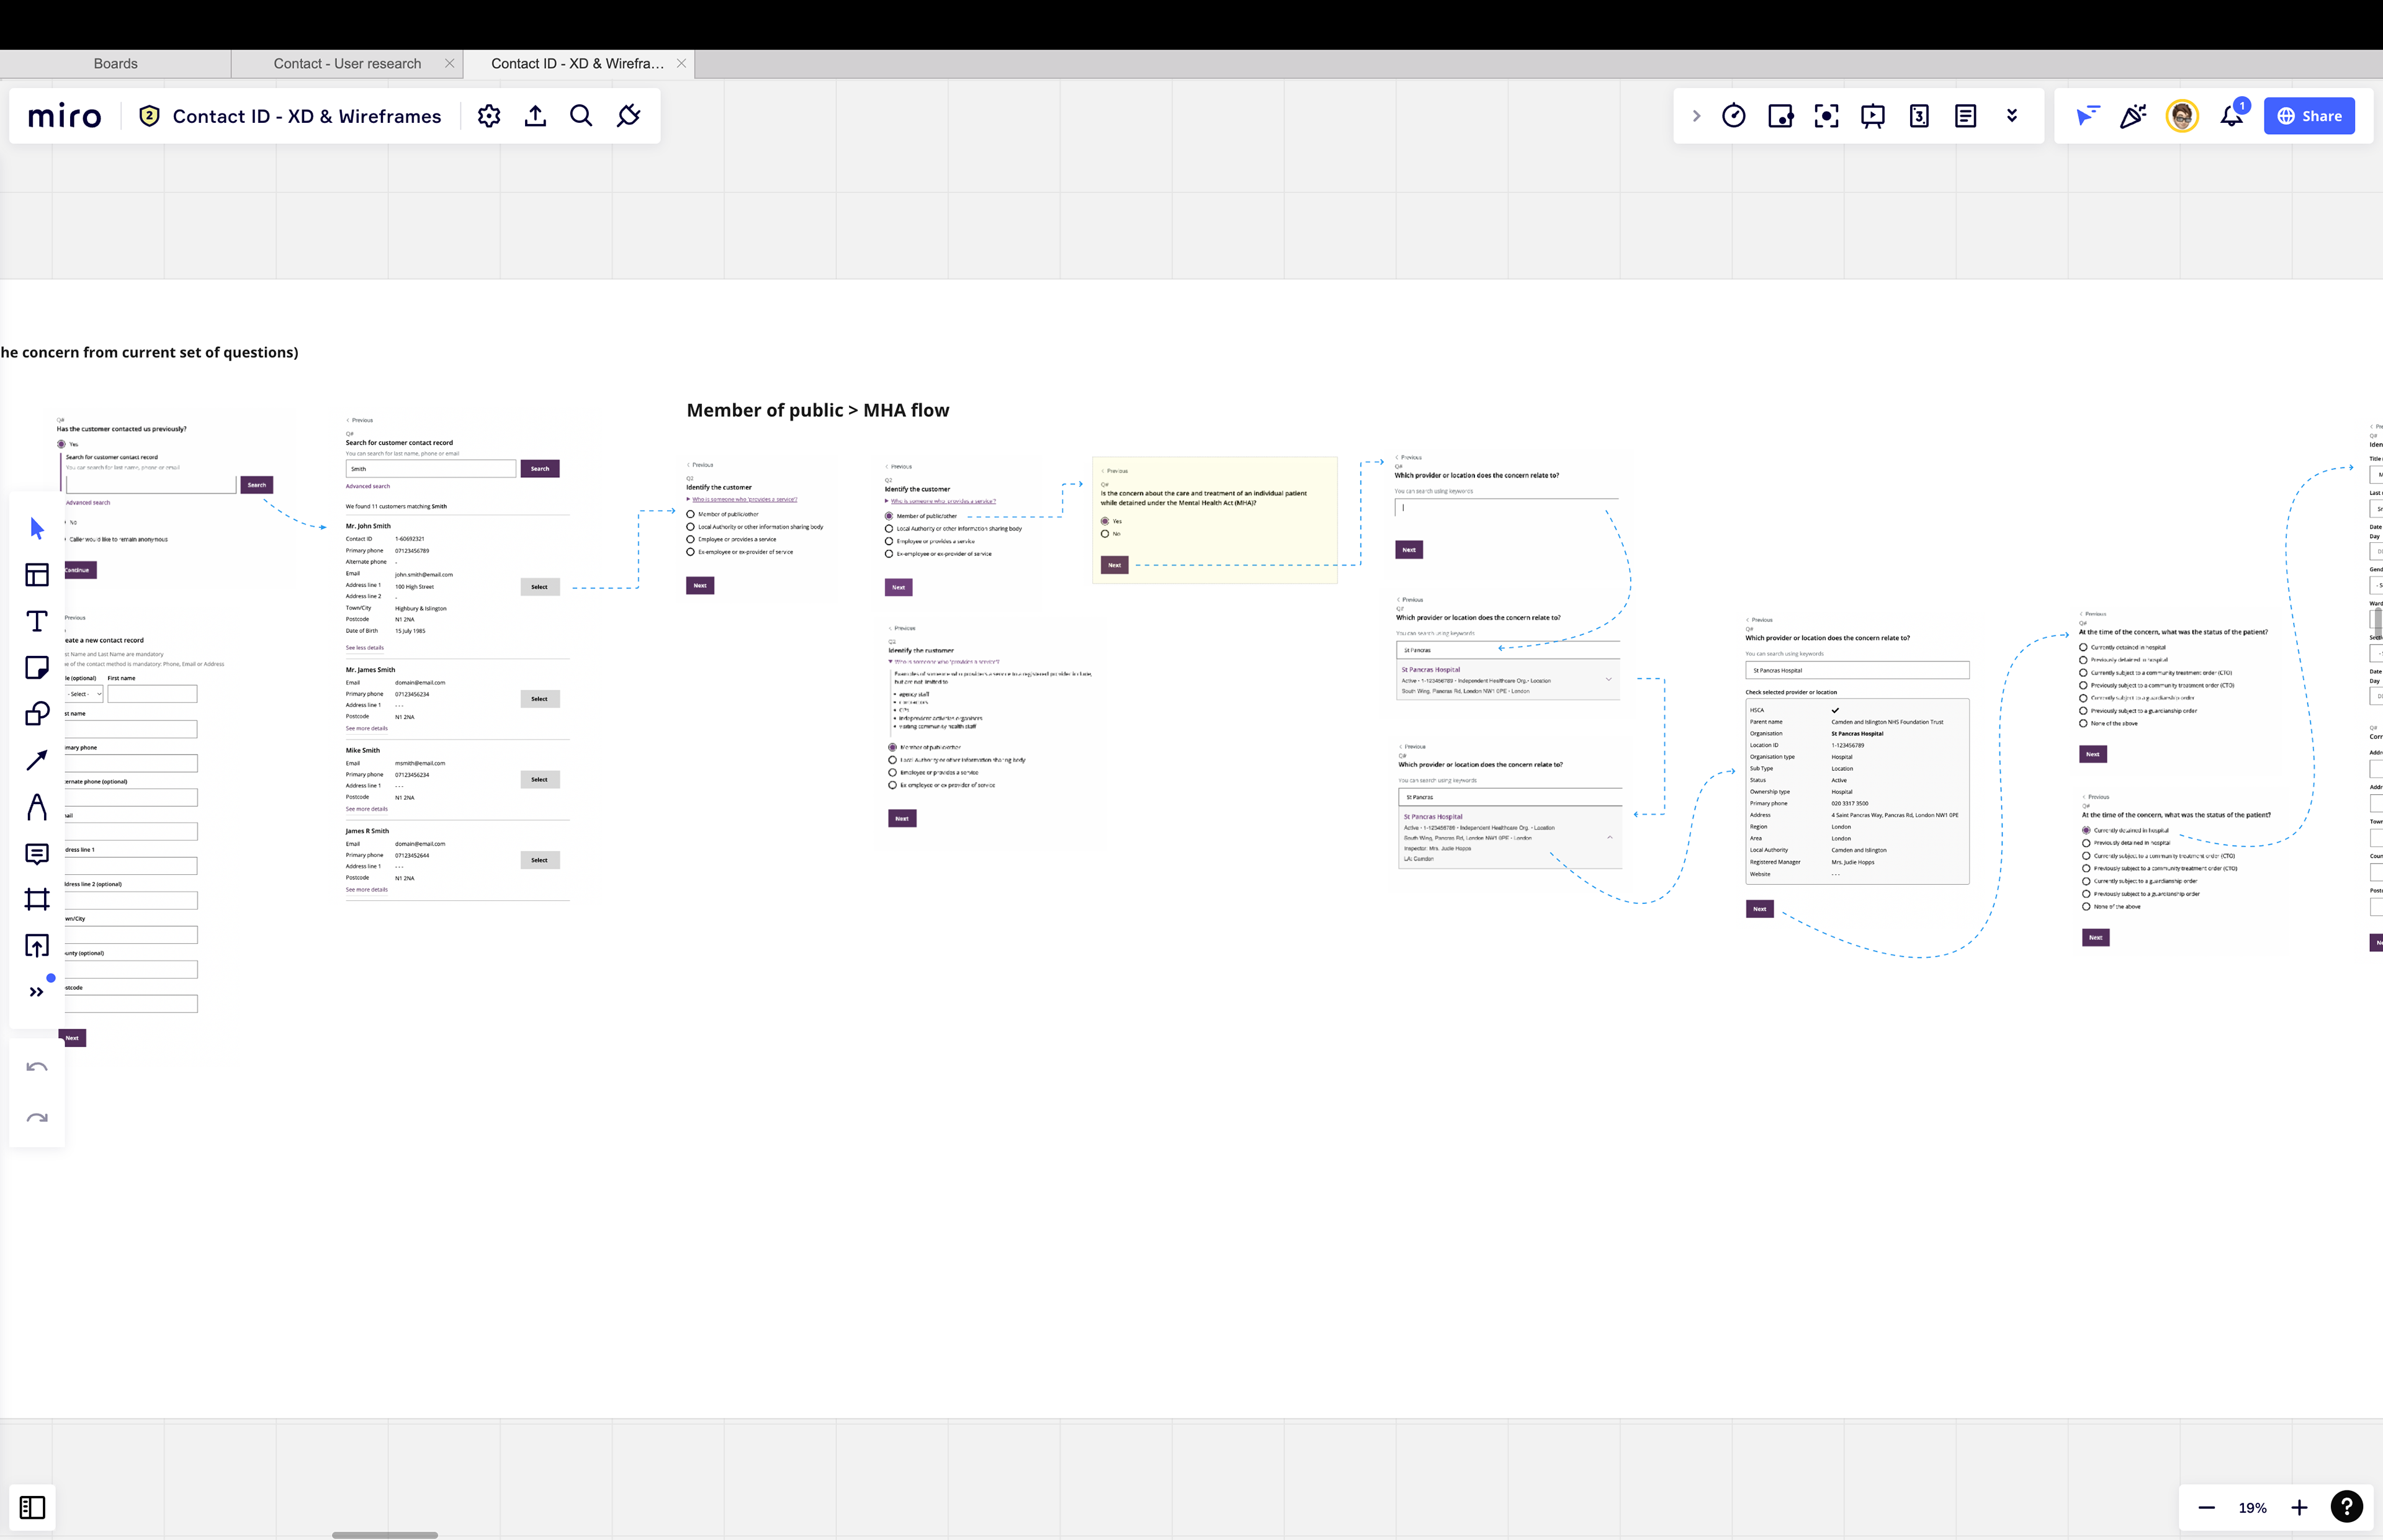The image size is (2383, 1540).
Task: Switch to Contact - User research tab
Action: (347, 63)
